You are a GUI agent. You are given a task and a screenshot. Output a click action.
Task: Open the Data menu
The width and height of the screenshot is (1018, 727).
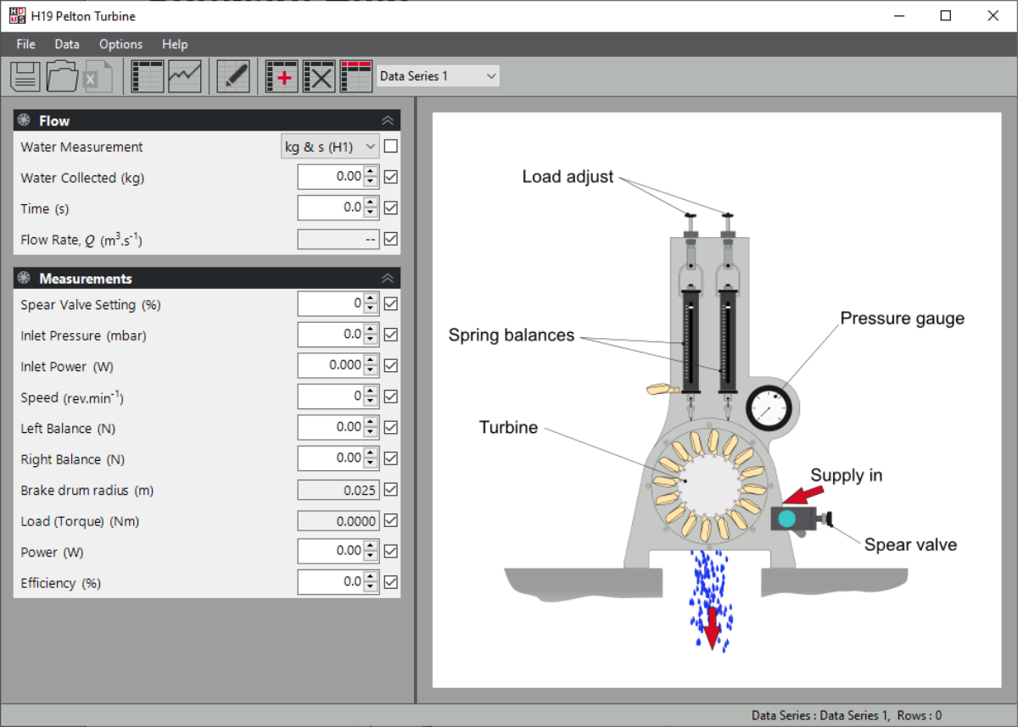tap(67, 44)
